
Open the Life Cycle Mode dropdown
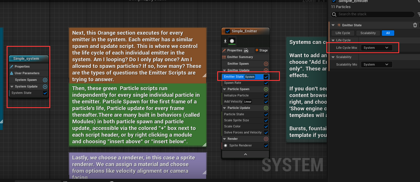(376, 48)
